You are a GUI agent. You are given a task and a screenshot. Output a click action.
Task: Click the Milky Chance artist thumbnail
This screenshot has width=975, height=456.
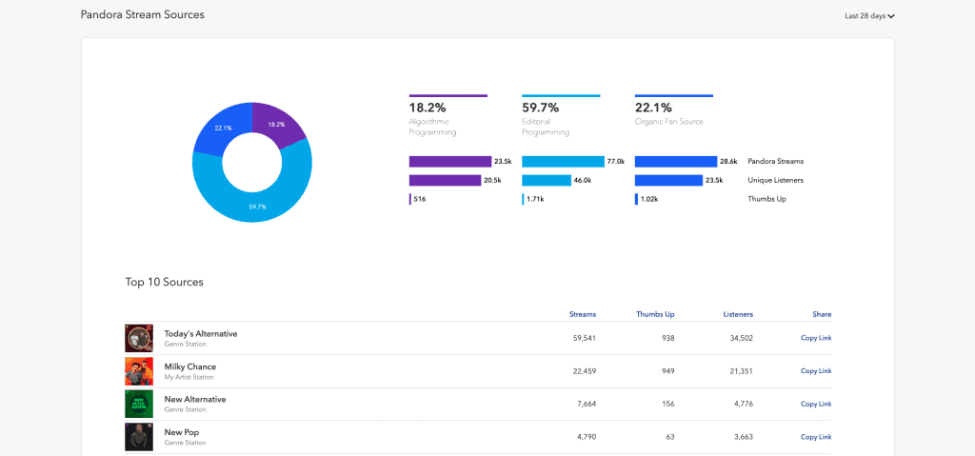point(139,371)
